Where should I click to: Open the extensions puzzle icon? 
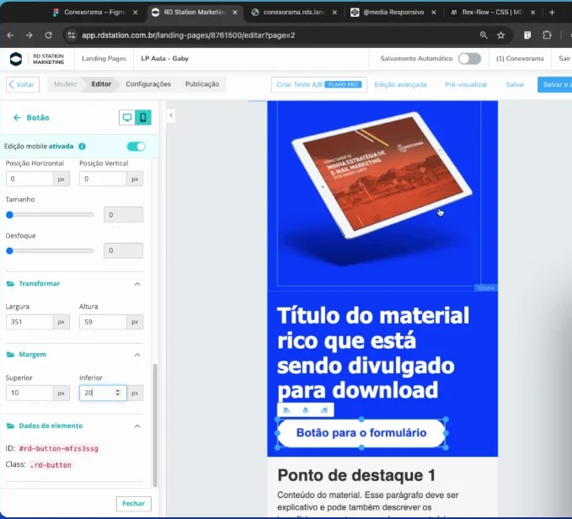(x=547, y=35)
